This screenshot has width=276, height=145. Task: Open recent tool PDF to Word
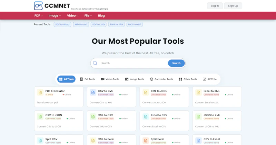click(62, 24)
